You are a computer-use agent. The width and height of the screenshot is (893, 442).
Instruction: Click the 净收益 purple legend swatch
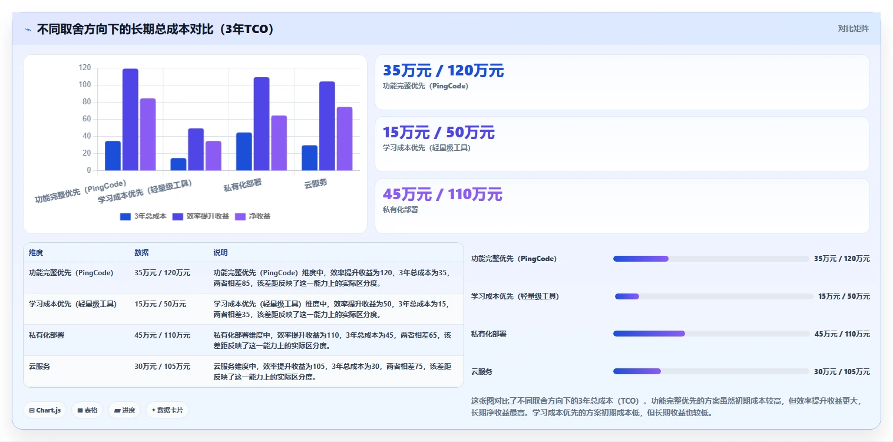[x=240, y=217]
